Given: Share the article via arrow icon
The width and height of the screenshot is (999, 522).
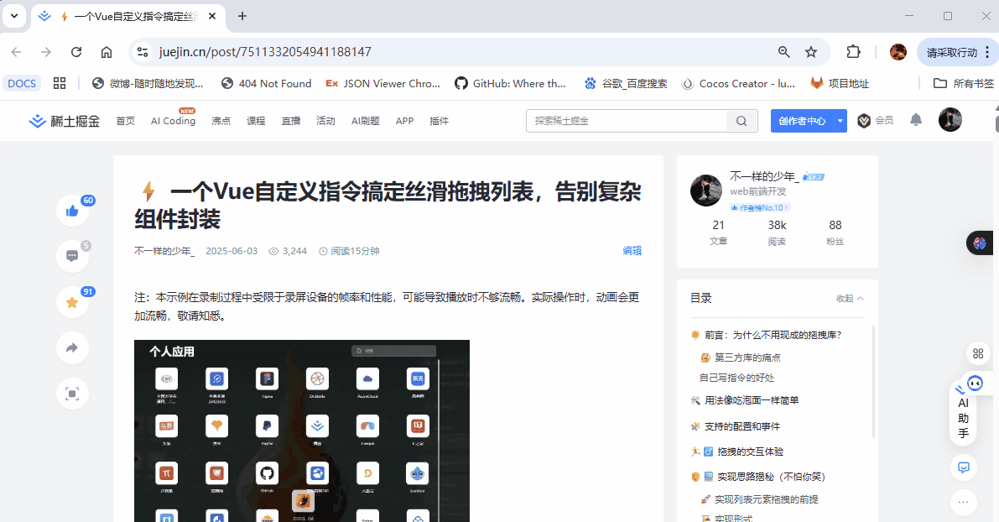Looking at the screenshot, I should 72,348.
